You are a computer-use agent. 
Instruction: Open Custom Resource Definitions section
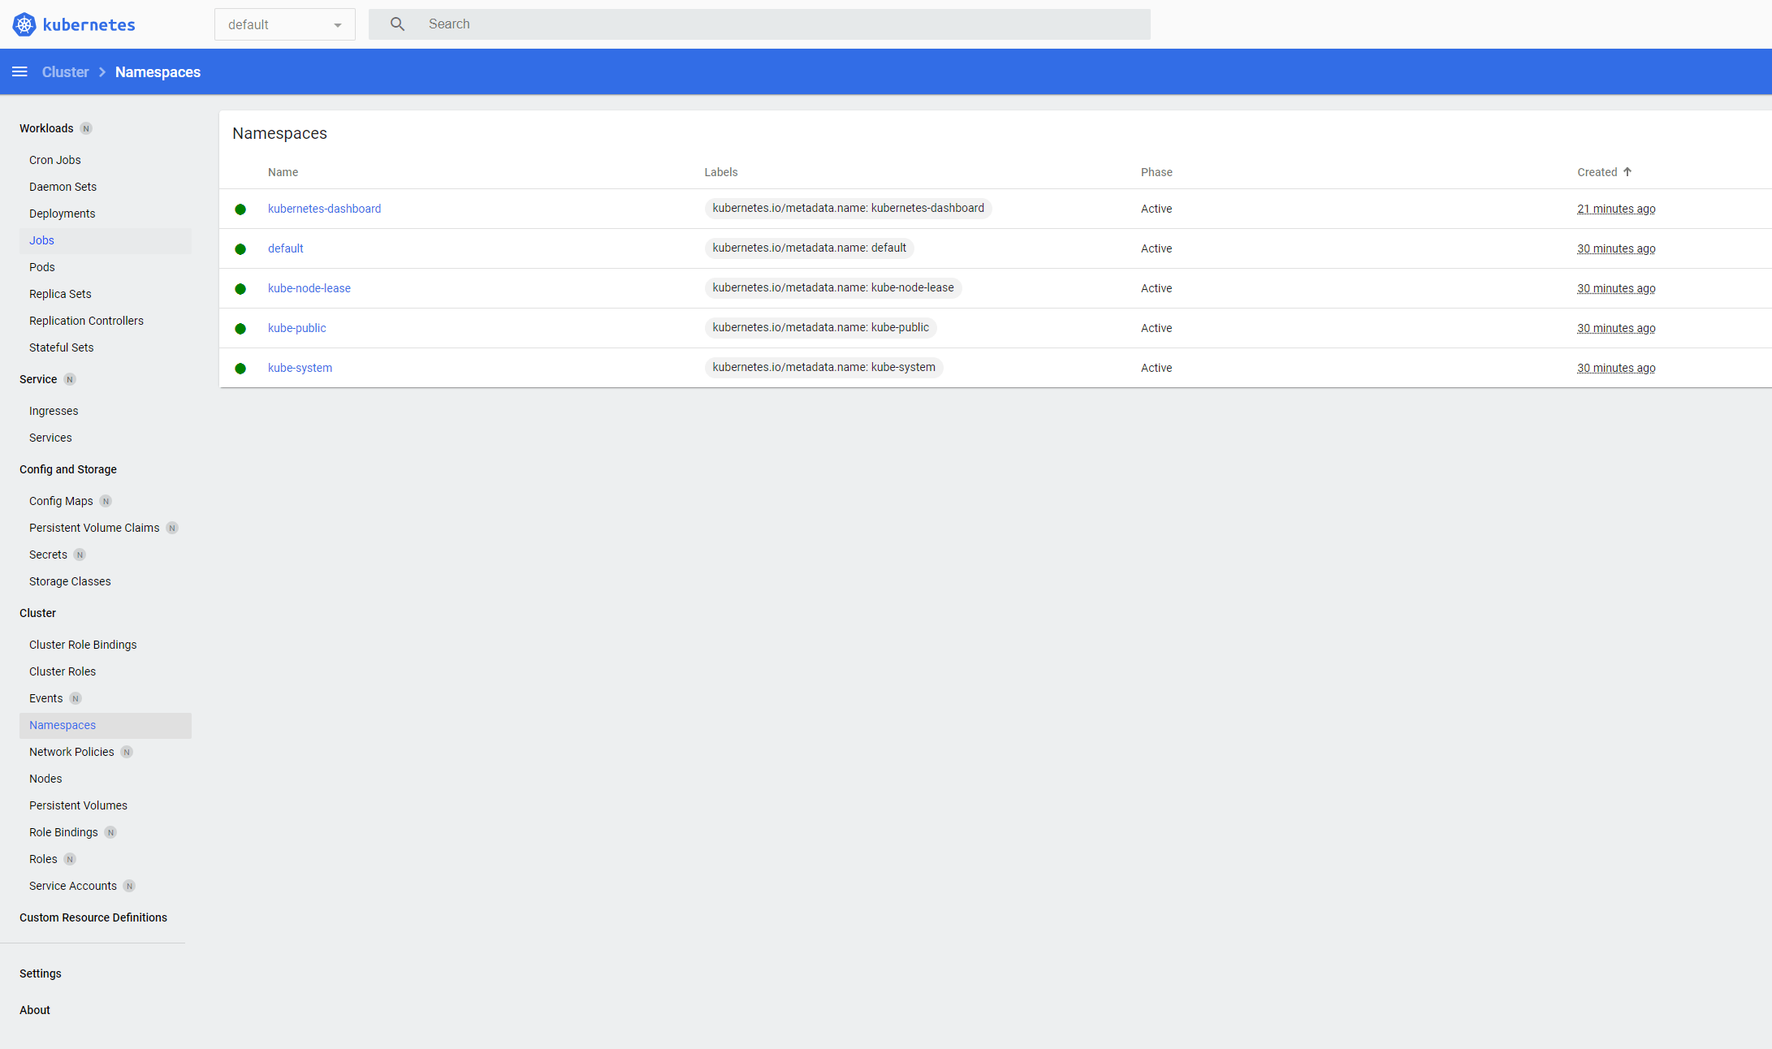tap(93, 917)
